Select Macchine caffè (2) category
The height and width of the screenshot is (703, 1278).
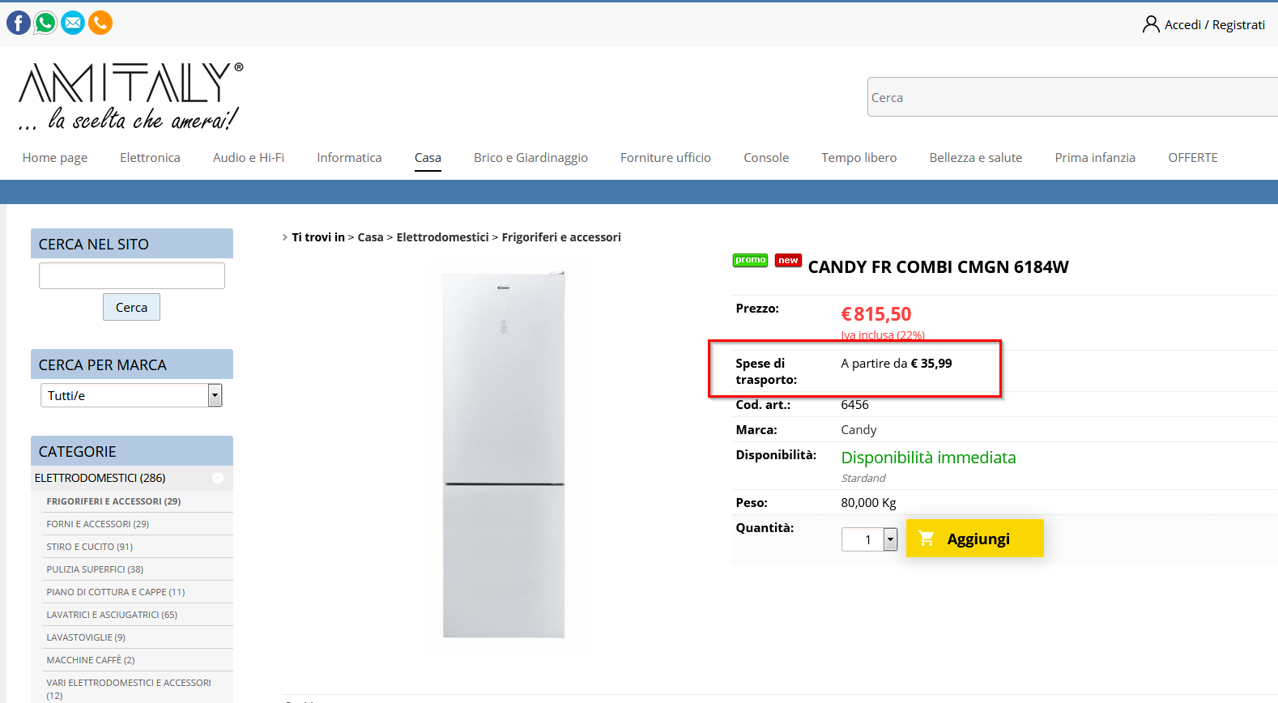coord(91,660)
